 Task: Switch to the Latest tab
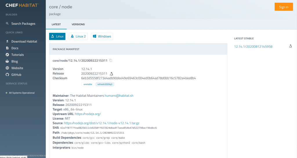[x=56, y=24]
